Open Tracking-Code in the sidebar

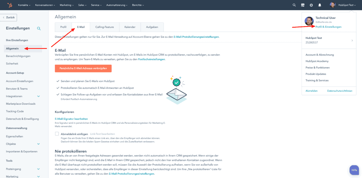15,111
